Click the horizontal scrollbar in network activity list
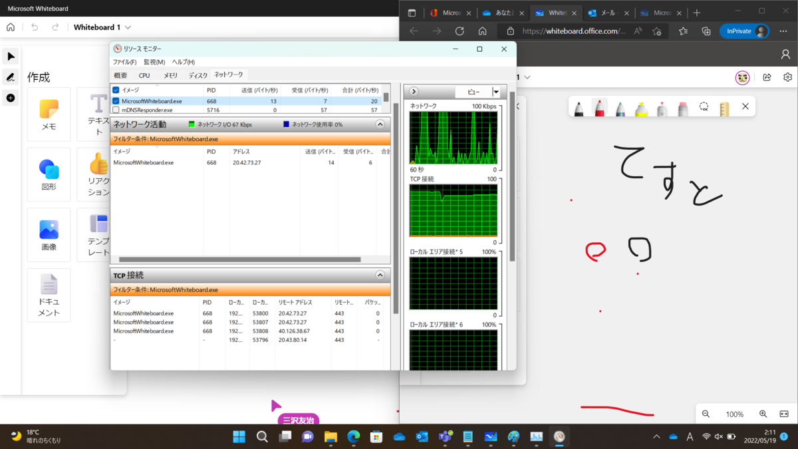This screenshot has width=798, height=449. click(x=239, y=260)
